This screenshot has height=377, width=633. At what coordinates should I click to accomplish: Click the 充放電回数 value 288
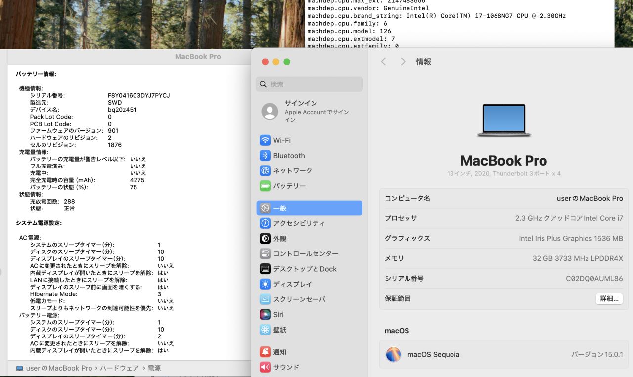(x=69, y=202)
